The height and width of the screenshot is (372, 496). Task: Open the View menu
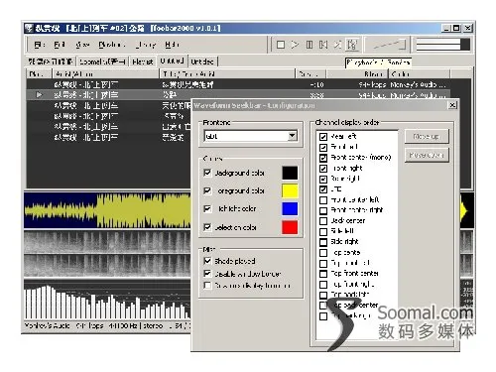coord(82,45)
